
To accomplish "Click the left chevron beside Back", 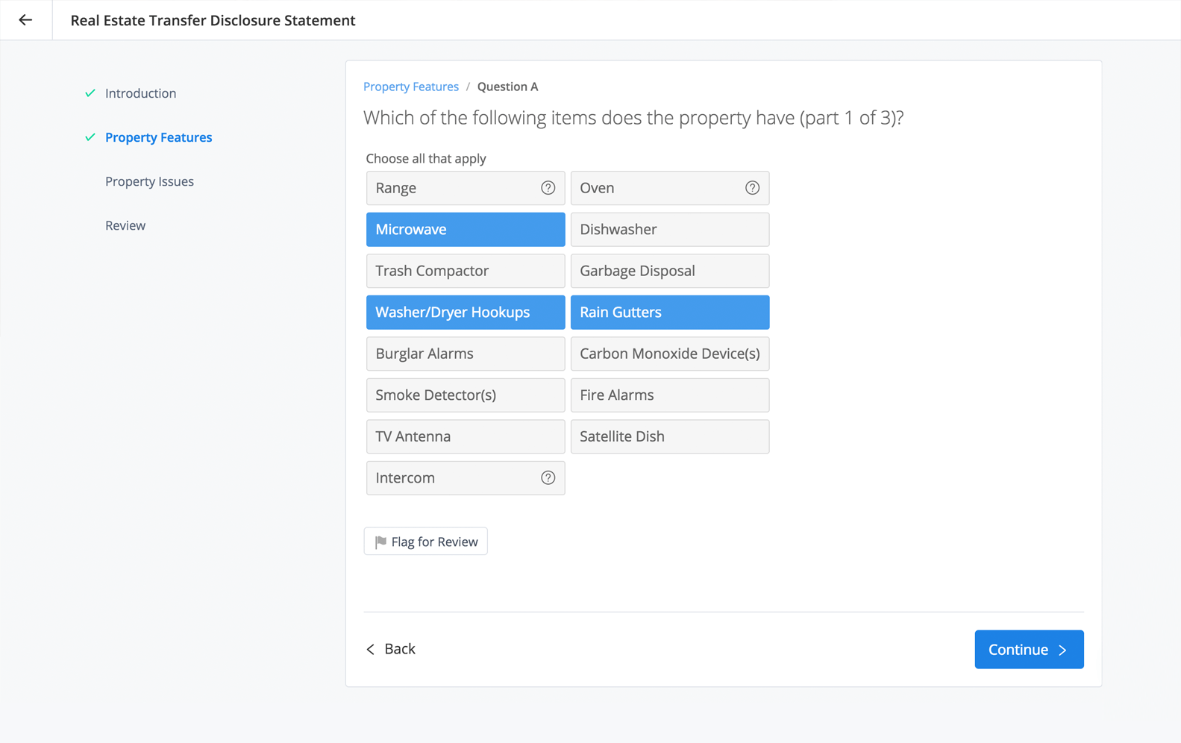I will tap(371, 650).
